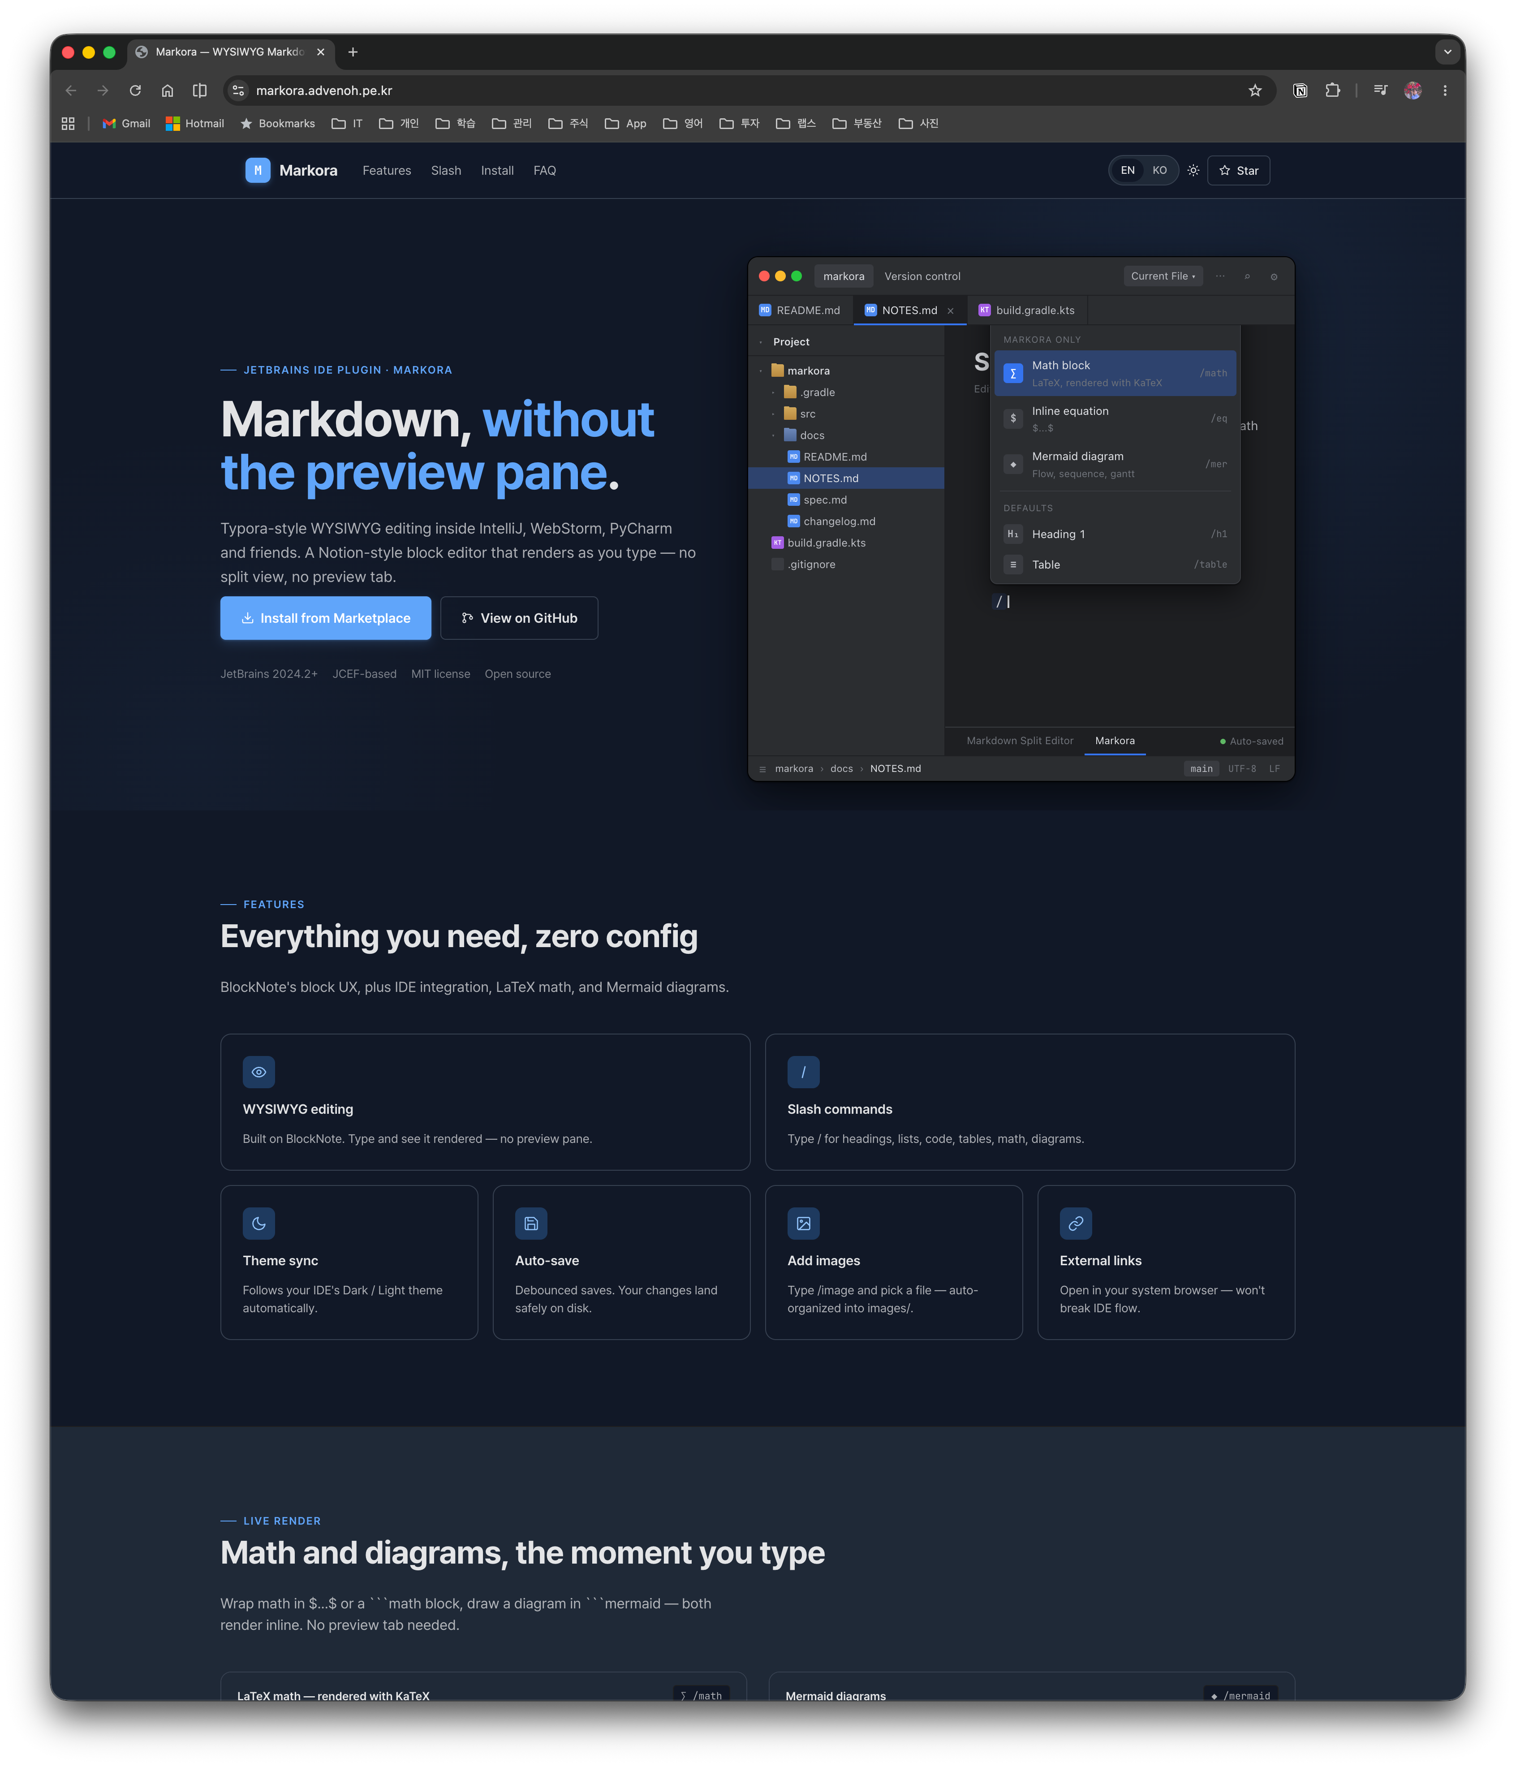Click the Markora logo icon in the header
This screenshot has width=1516, height=1767.
click(x=258, y=171)
